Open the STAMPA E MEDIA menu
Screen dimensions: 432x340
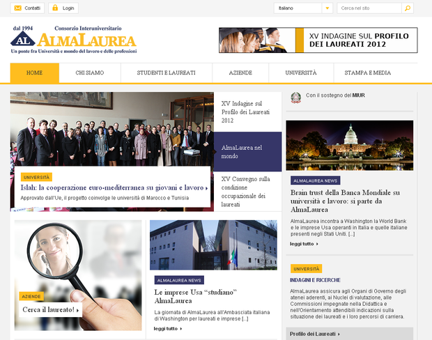(x=367, y=72)
